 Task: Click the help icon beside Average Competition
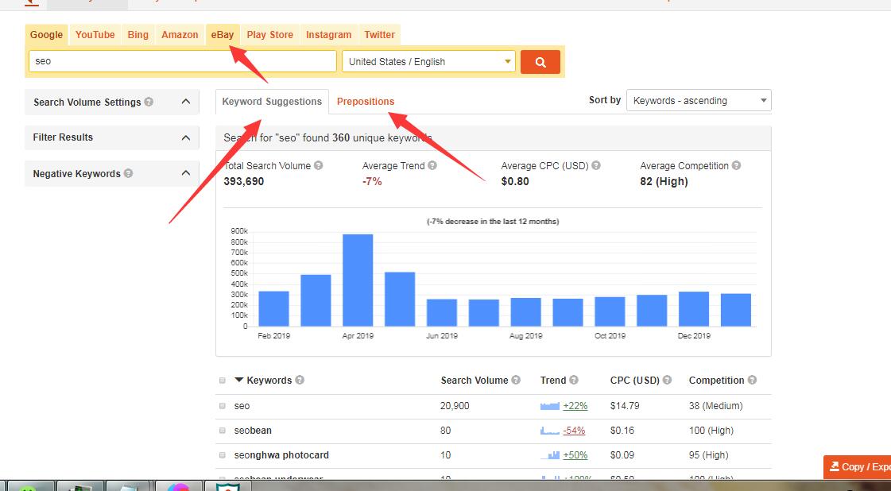(736, 165)
